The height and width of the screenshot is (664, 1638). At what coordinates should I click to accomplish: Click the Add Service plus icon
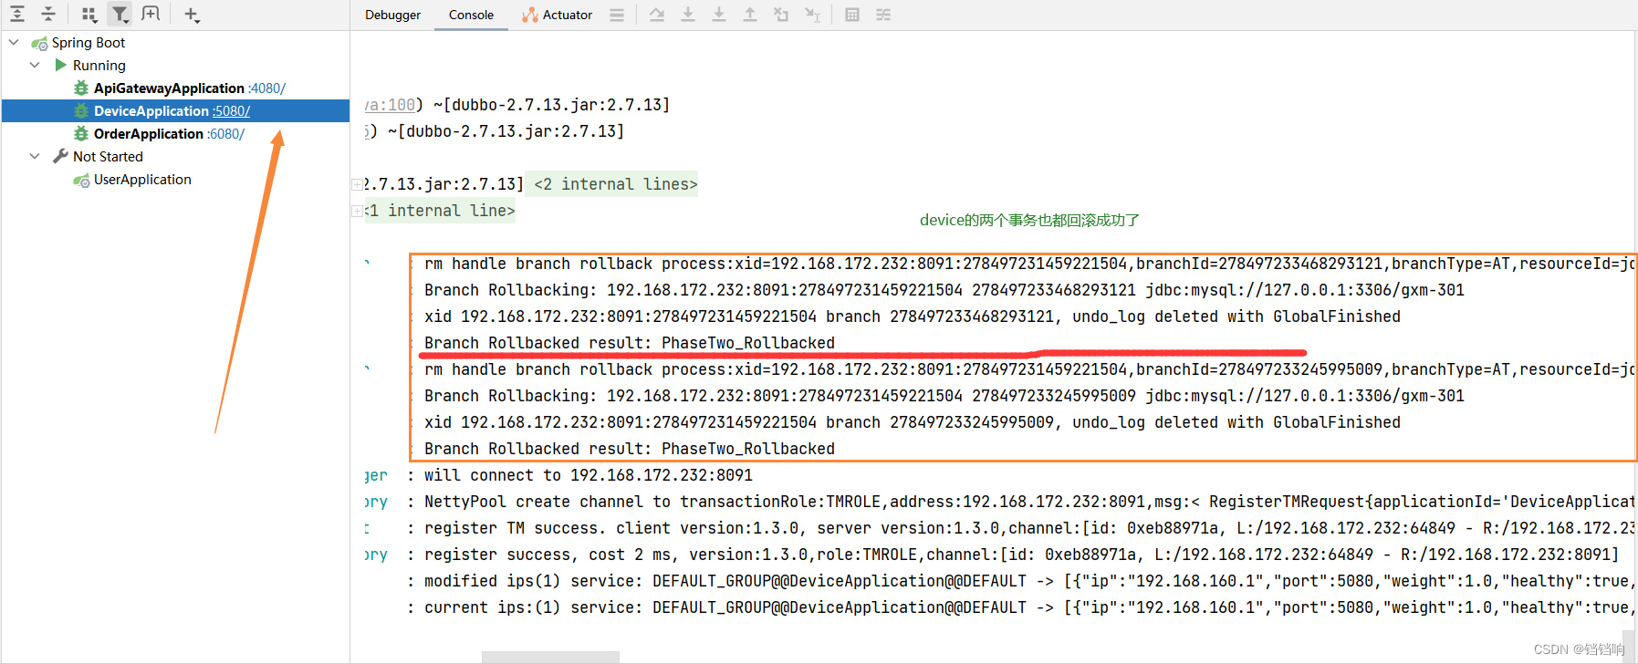pos(192,14)
